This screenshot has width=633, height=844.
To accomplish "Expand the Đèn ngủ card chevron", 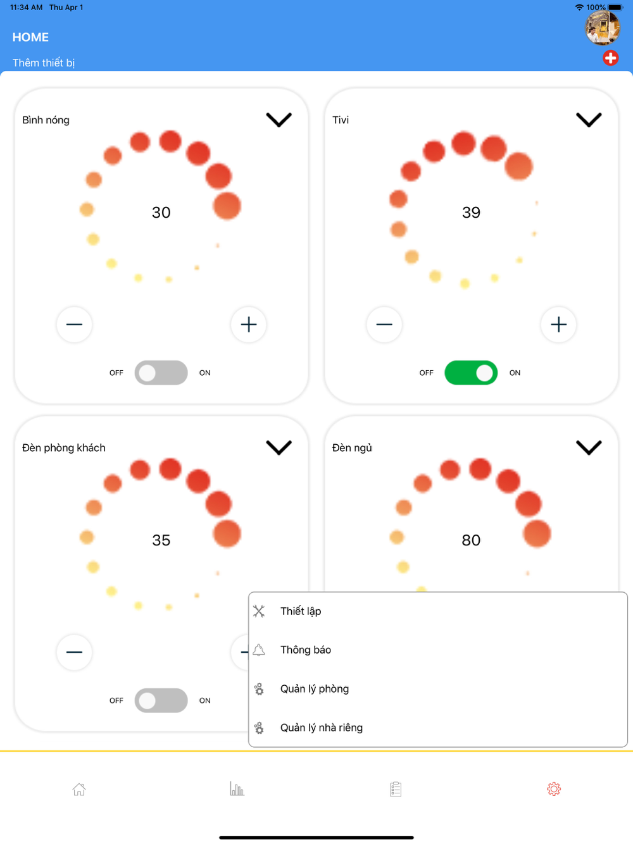I will pyautogui.click(x=589, y=447).
